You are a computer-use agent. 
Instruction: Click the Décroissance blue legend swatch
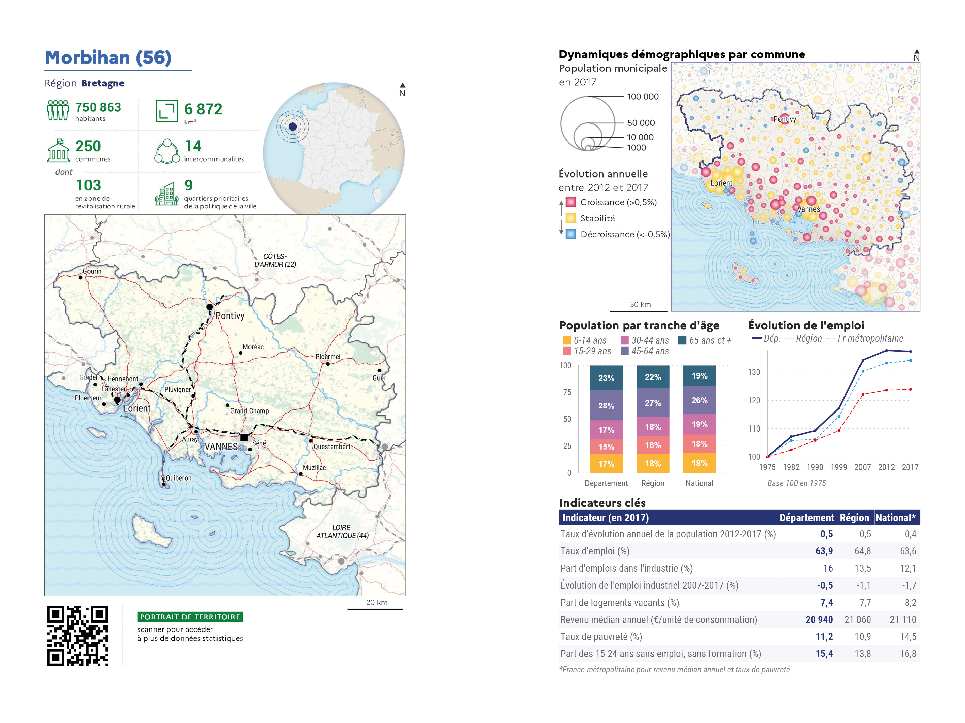pos(570,234)
